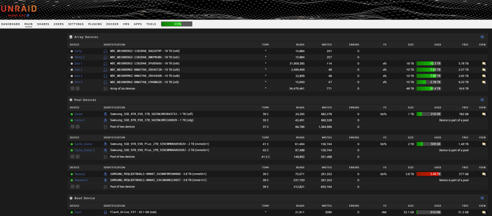Click the 65% progress bar in the navigation bar
This screenshot has height=216, width=492.
pyautogui.click(x=177, y=24)
